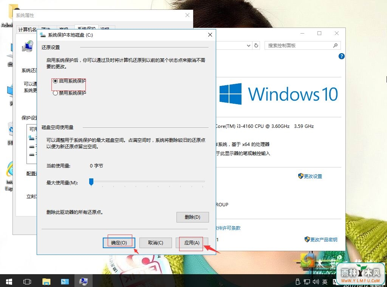Close the 系统属性 window
Viewport: 387px width, 287px height.
pyautogui.click(x=187, y=15)
